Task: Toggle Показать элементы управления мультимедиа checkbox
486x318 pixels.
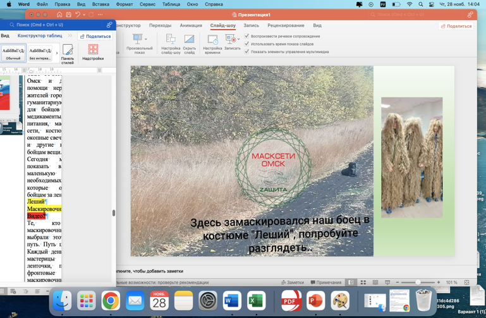Action: click(246, 51)
